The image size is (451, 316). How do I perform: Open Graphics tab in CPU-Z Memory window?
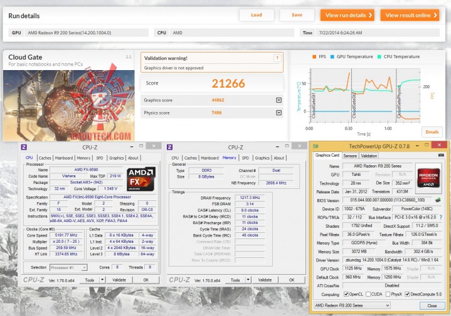[x=262, y=158]
